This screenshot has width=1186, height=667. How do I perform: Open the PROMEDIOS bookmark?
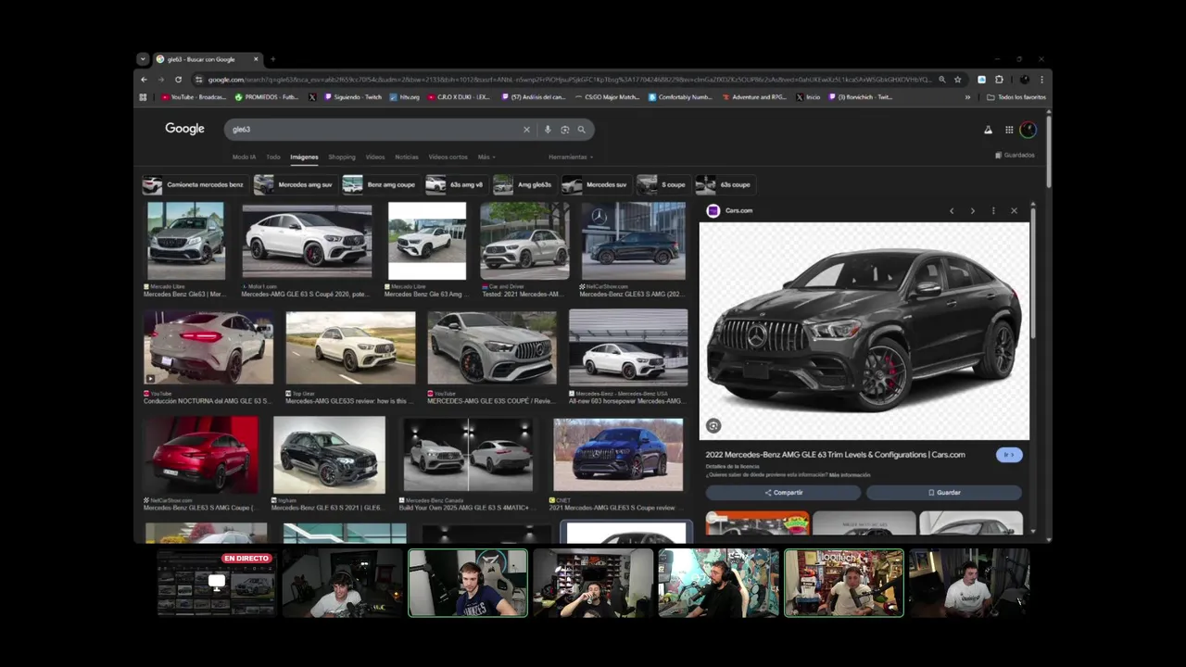point(267,96)
